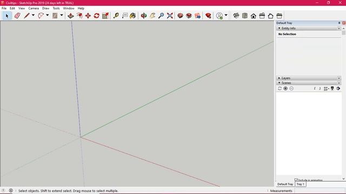Screen dimensions: 346x194
Task: Select the Select arrow tool
Action: (7, 16)
